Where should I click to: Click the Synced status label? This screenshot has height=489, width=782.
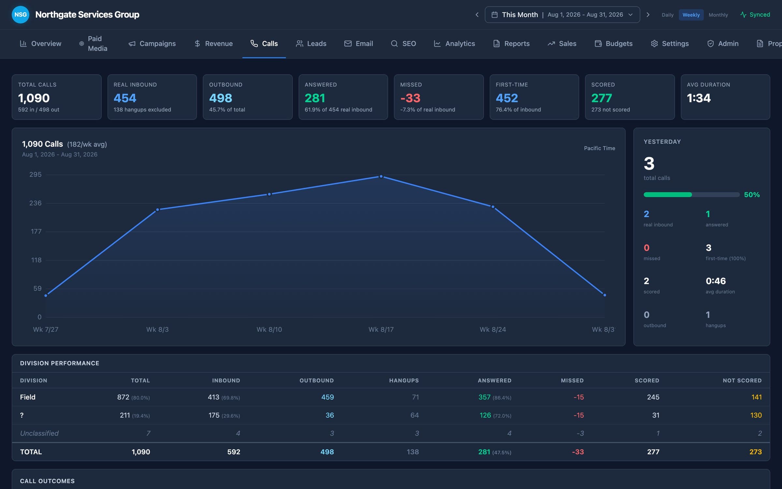760,15
